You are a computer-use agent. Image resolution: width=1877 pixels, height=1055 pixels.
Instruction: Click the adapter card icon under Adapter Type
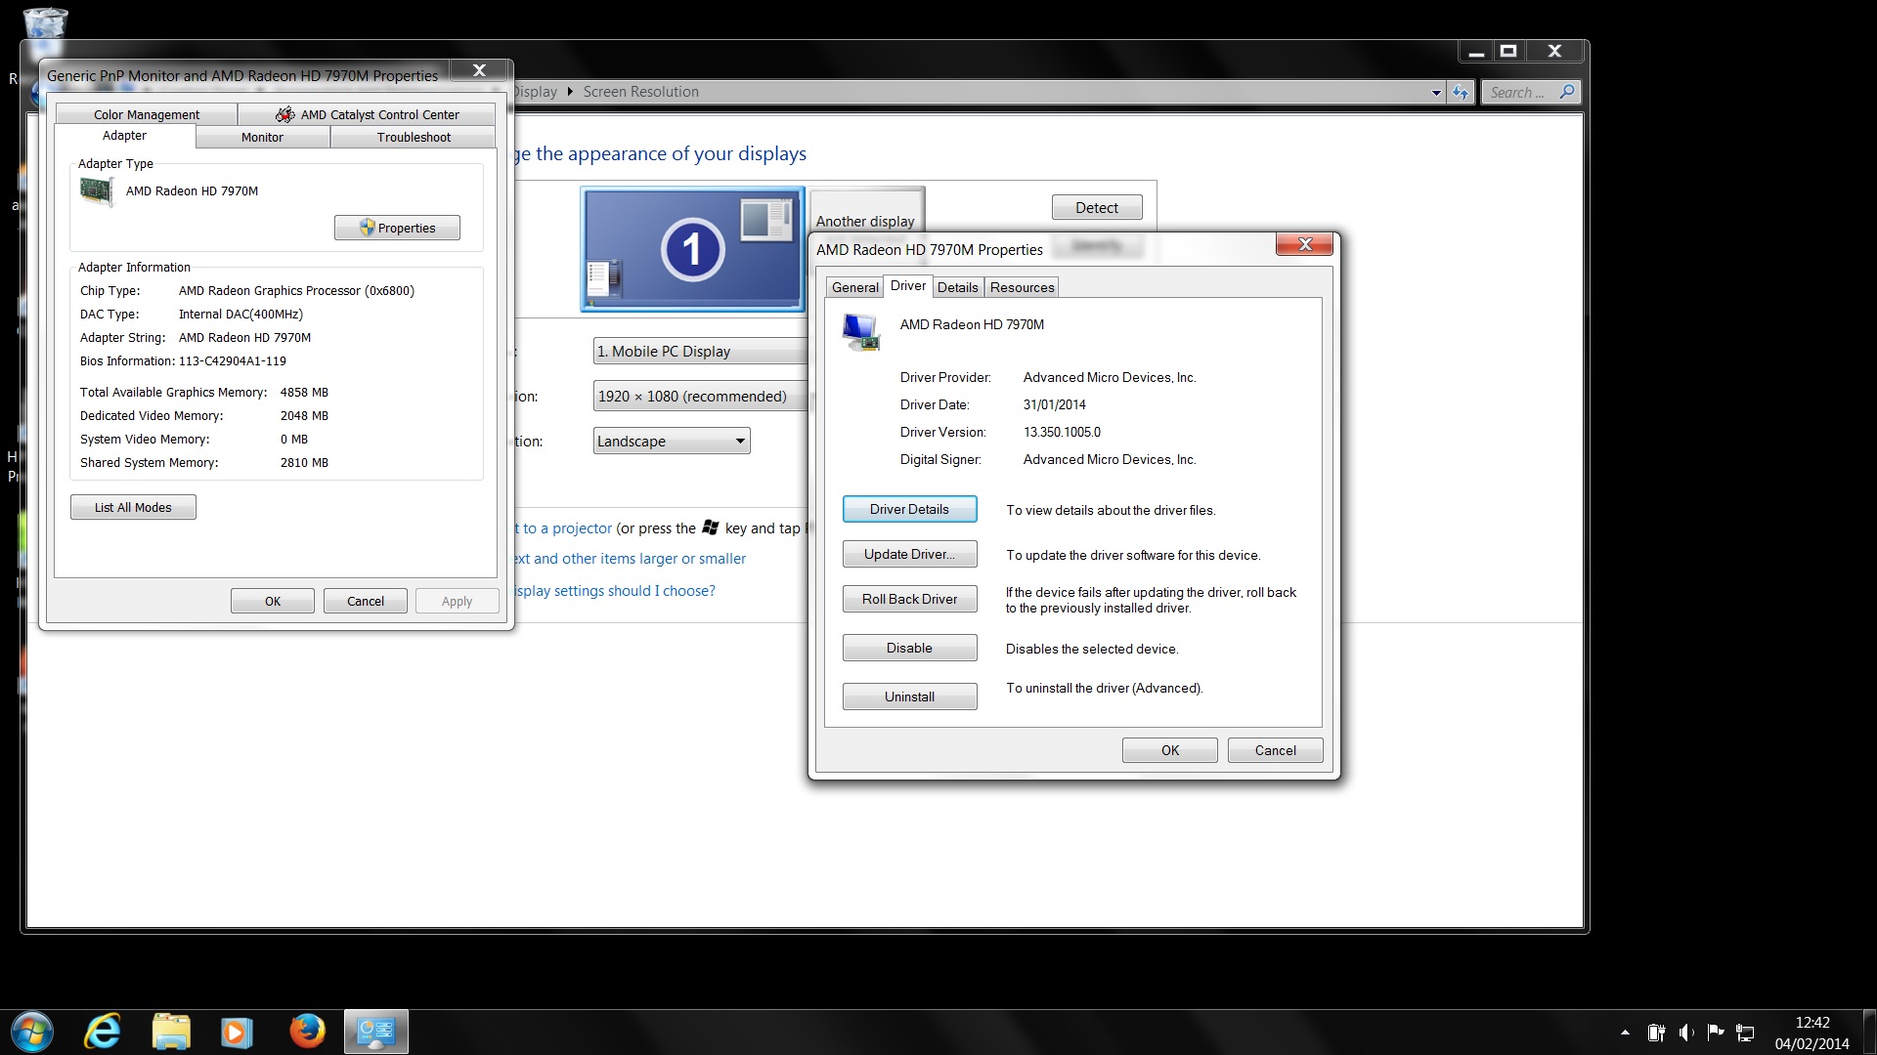(96, 191)
